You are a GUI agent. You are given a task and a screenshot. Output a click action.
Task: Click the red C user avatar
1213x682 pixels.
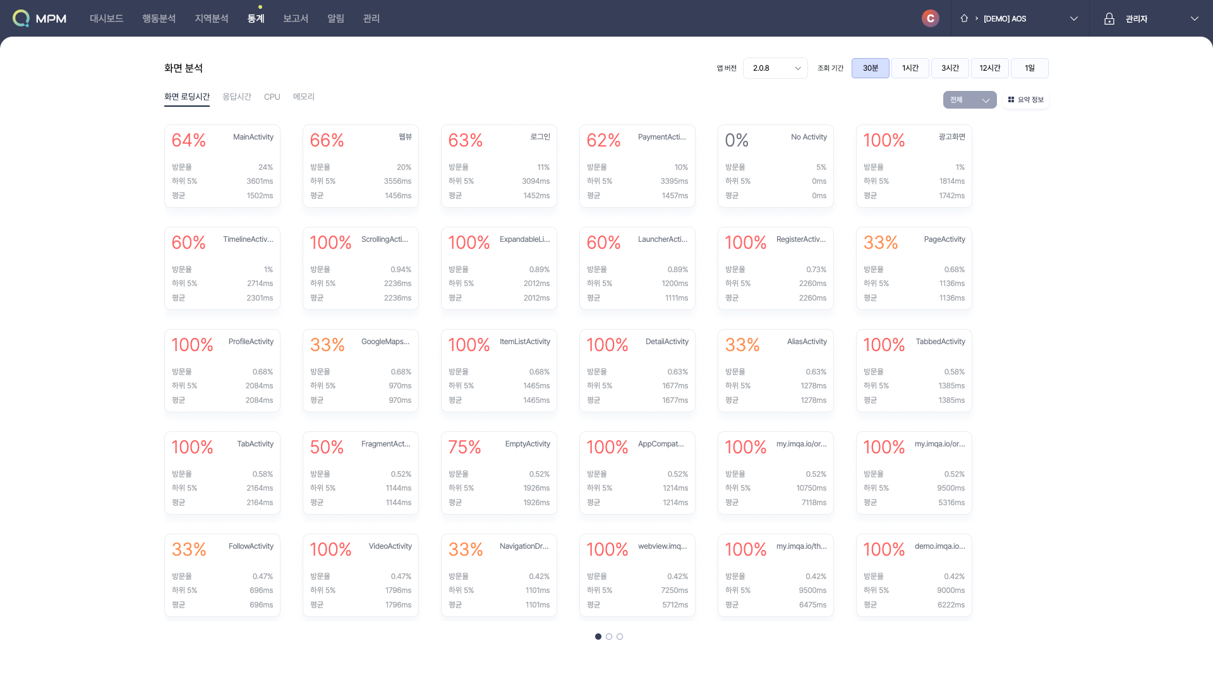point(930,18)
